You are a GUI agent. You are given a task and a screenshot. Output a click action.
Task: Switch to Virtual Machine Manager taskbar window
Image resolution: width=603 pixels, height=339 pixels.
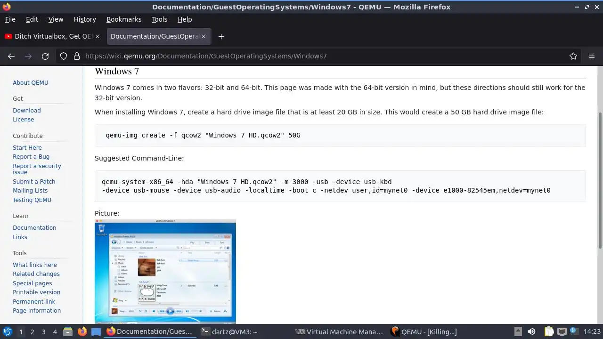pyautogui.click(x=340, y=331)
